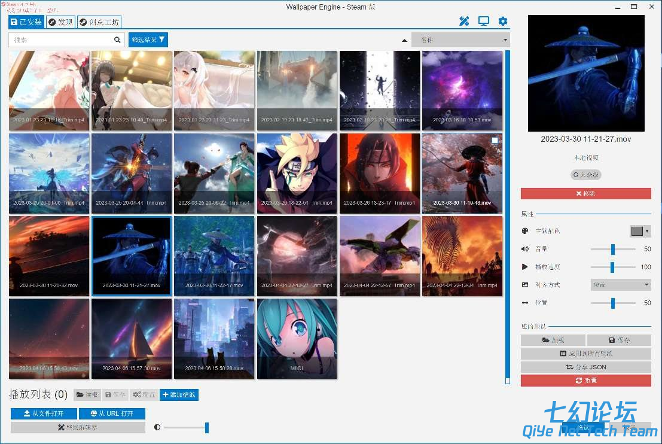Select the two cats city wallpaper thumbnail
The height and width of the screenshot is (444, 662).
(x=214, y=339)
